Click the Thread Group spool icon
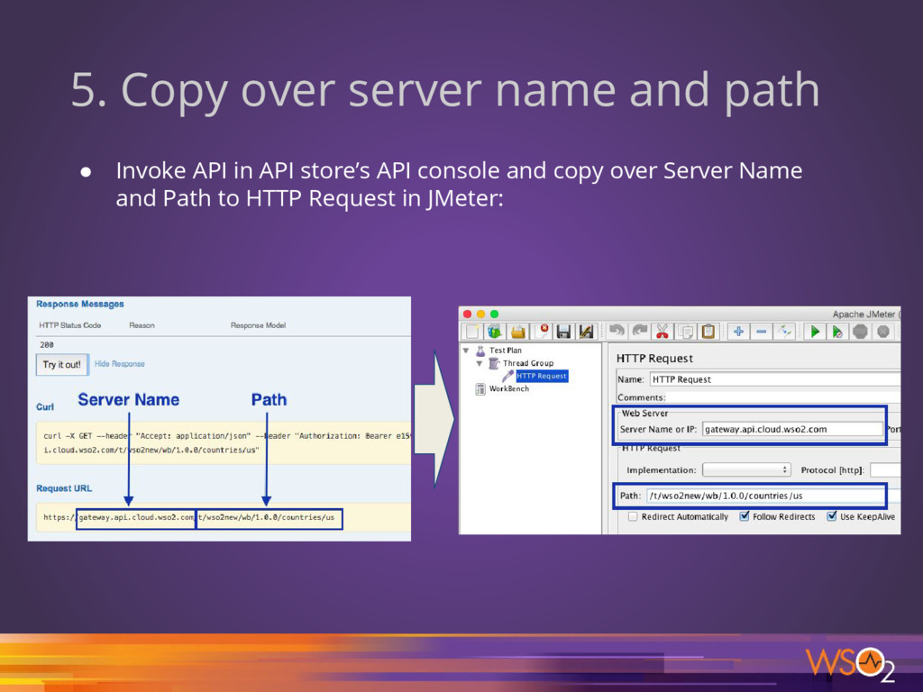 point(495,364)
